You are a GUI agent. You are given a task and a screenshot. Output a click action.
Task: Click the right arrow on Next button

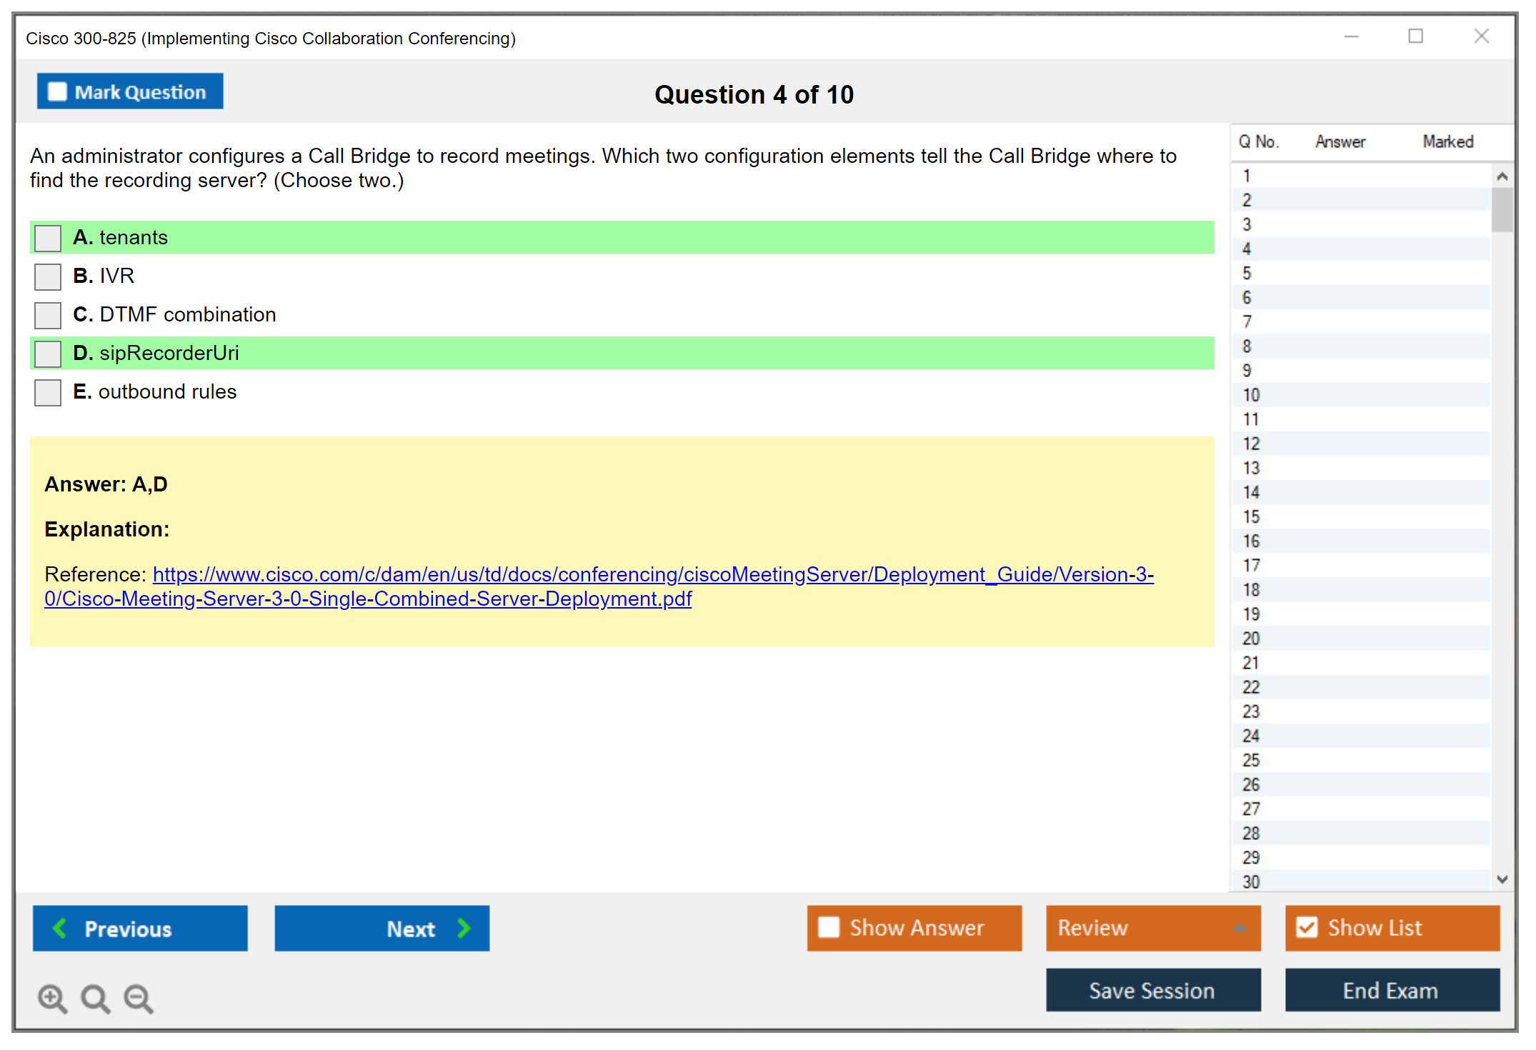point(464,928)
